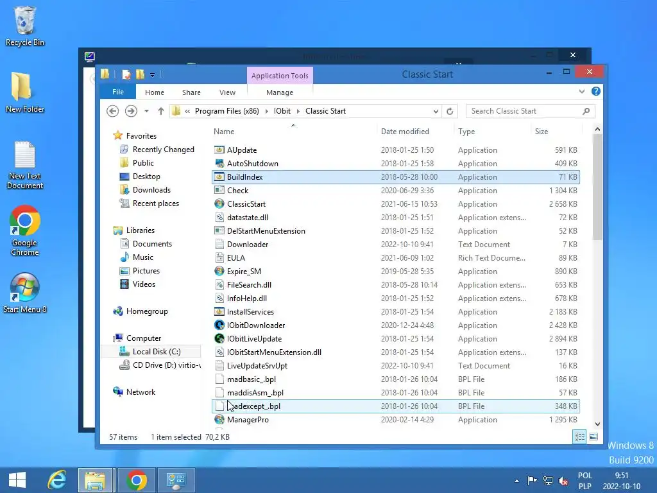Click the AUpdate application icon
Viewport: 657px width, 493px height.
pos(219,150)
